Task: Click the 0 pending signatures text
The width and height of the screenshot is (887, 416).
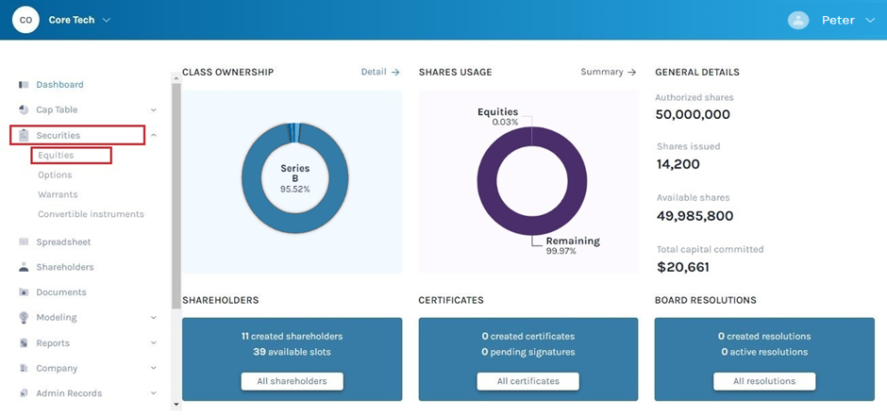Action: click(527, 352)
